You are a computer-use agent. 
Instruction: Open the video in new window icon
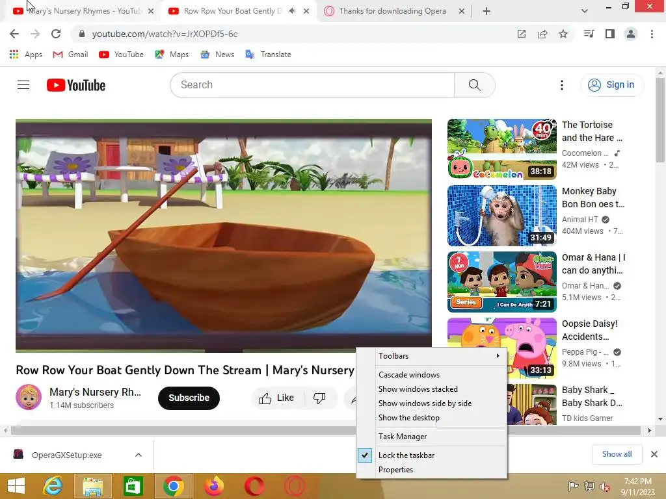[x=522, y=34]
